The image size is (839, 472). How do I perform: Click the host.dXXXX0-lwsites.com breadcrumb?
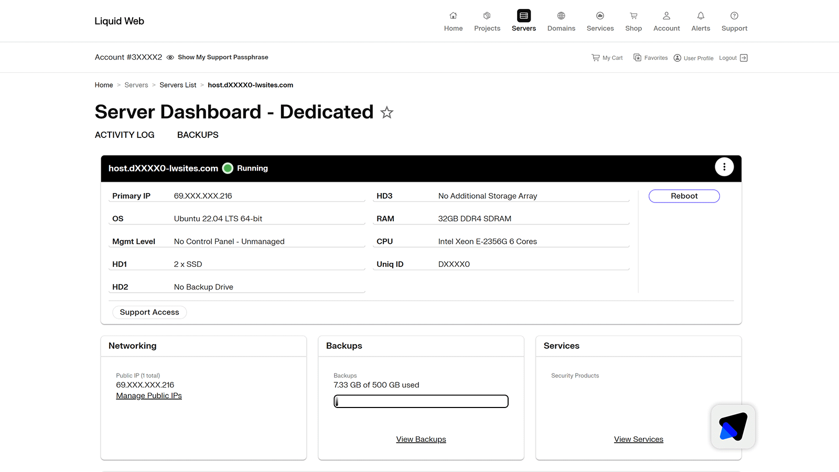click(250, 85)
